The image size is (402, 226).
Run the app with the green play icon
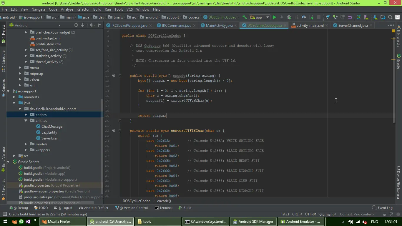275,17
